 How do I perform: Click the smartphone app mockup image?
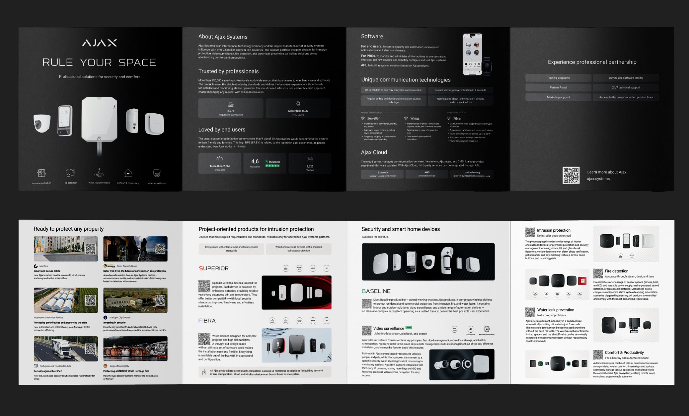point(473,54)
